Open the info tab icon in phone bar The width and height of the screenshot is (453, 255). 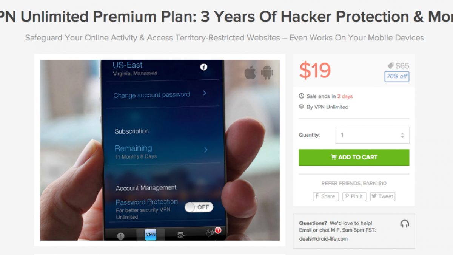click(121, 236)
